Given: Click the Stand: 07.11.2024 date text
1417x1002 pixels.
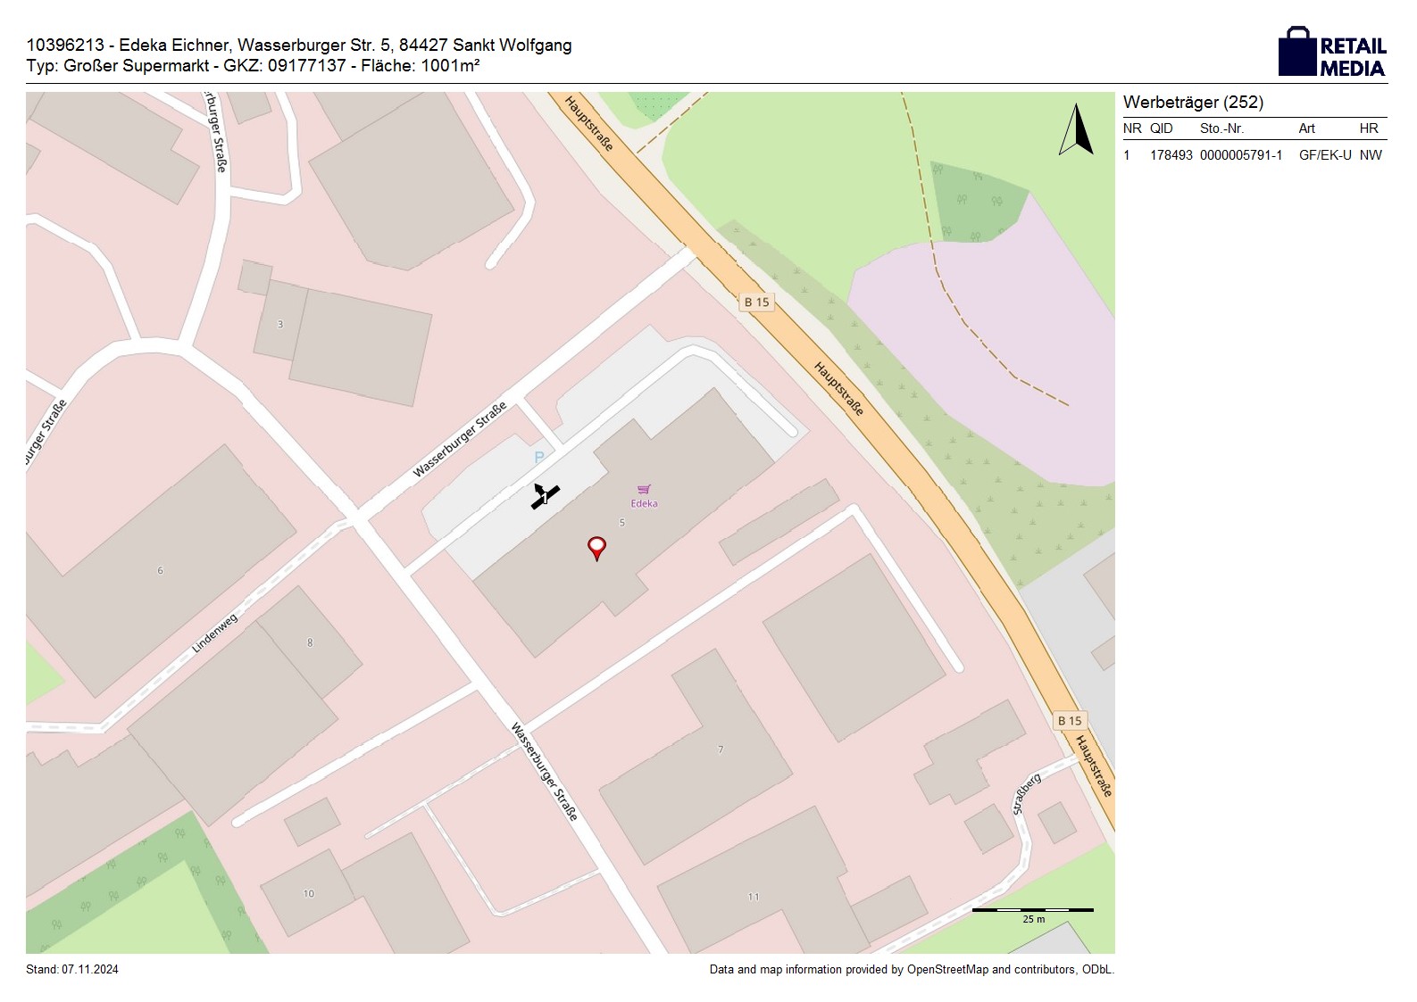Looking at the screenshot, I should [x=72, y=970].
